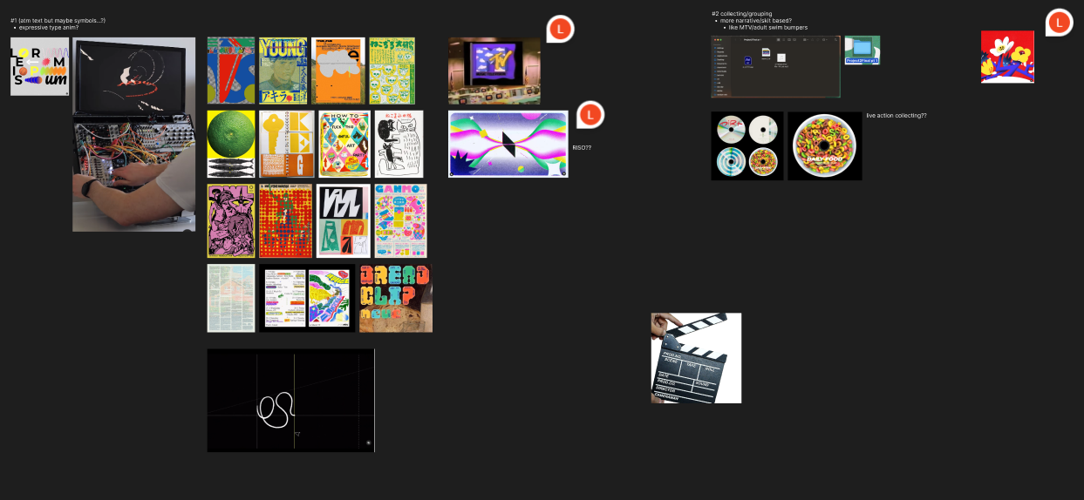Select the black and white cat drawing poster
This screenshot has height=500, width=1084.
(399, 144)
